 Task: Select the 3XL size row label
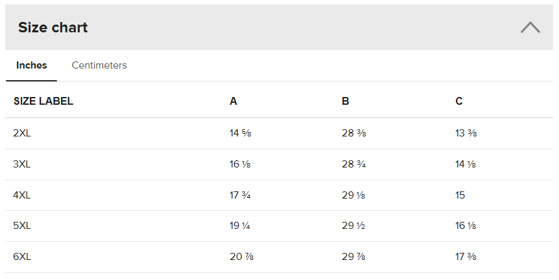tap(22, 164)
